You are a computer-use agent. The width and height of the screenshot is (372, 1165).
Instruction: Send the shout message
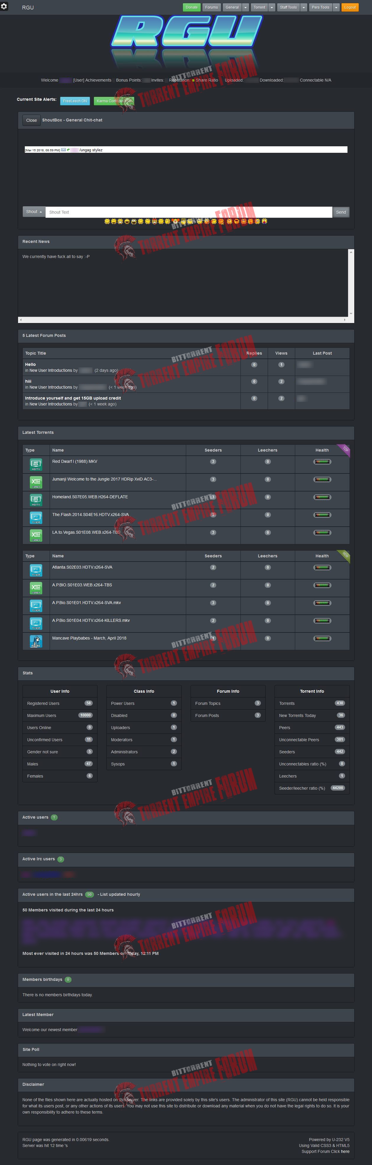tap(341, 212)
